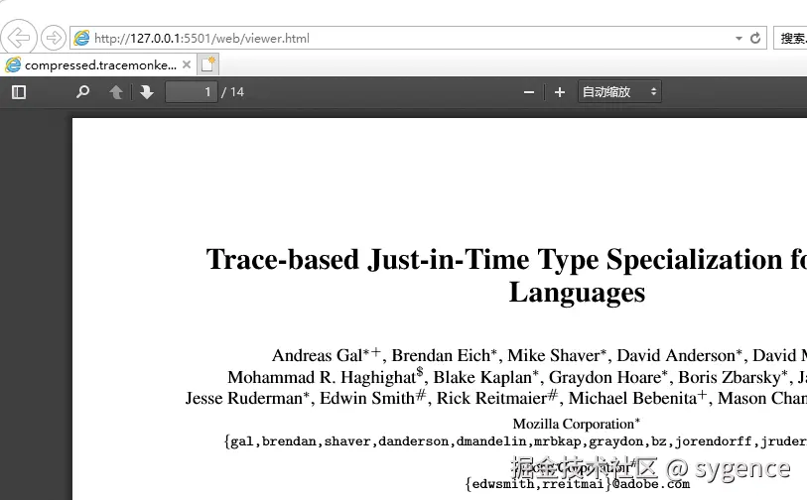Go to the next PDF page
The width and height of the screenshot is (807, 500).
coord(147,92)
